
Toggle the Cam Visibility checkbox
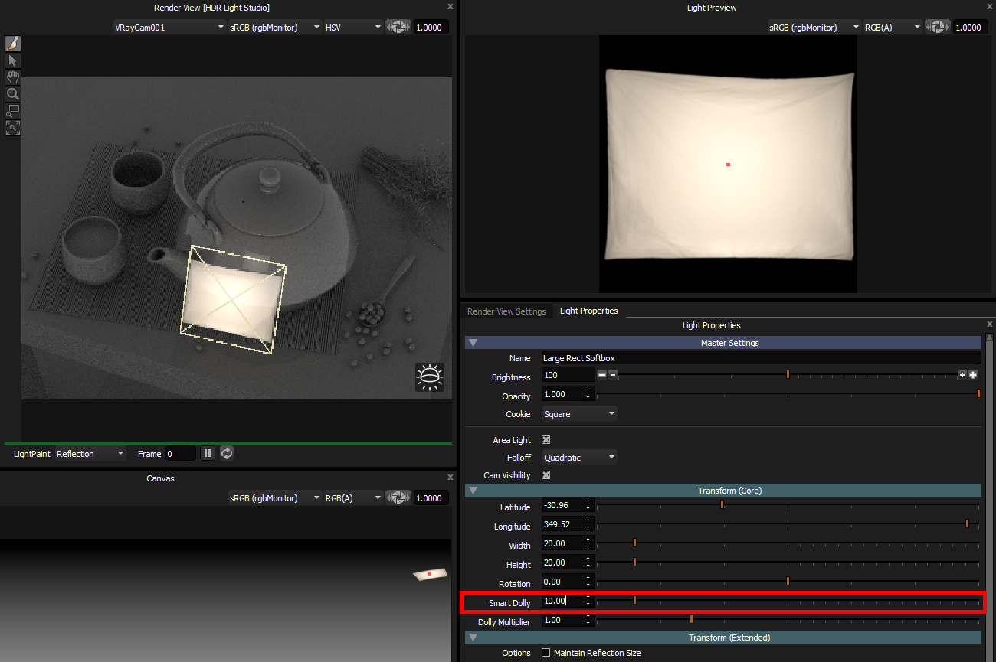546,475
